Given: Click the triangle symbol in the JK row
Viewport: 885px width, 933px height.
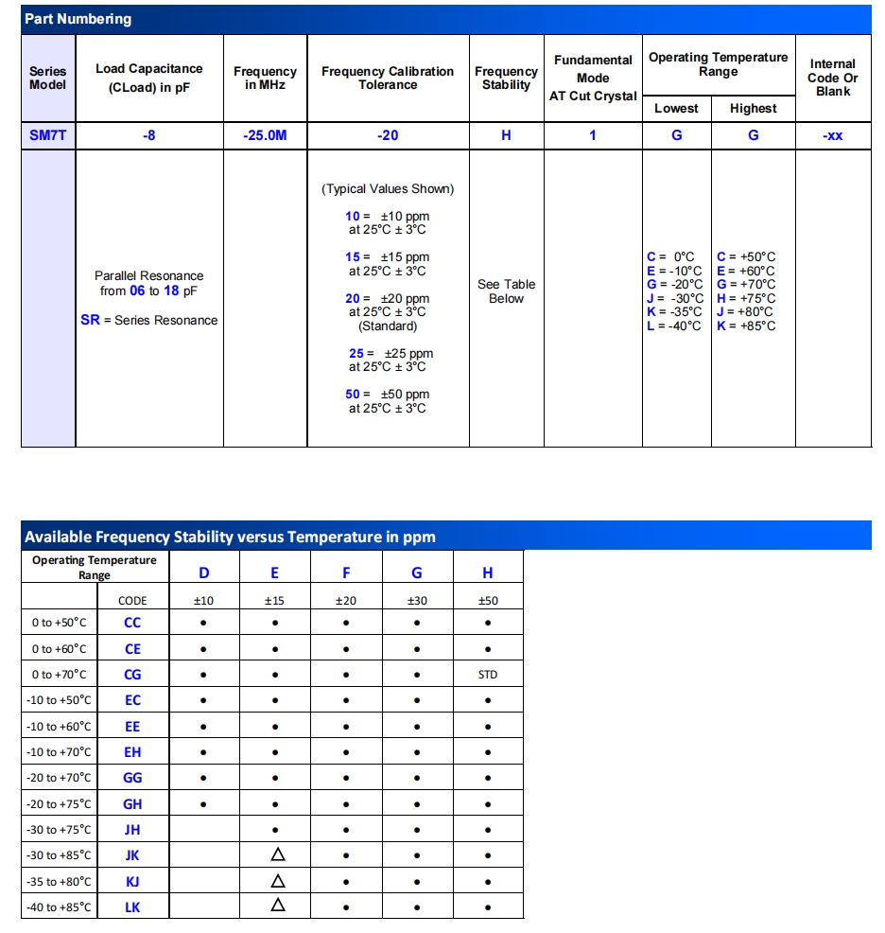Looking at the screenshot, I should [x=277, y=855].
